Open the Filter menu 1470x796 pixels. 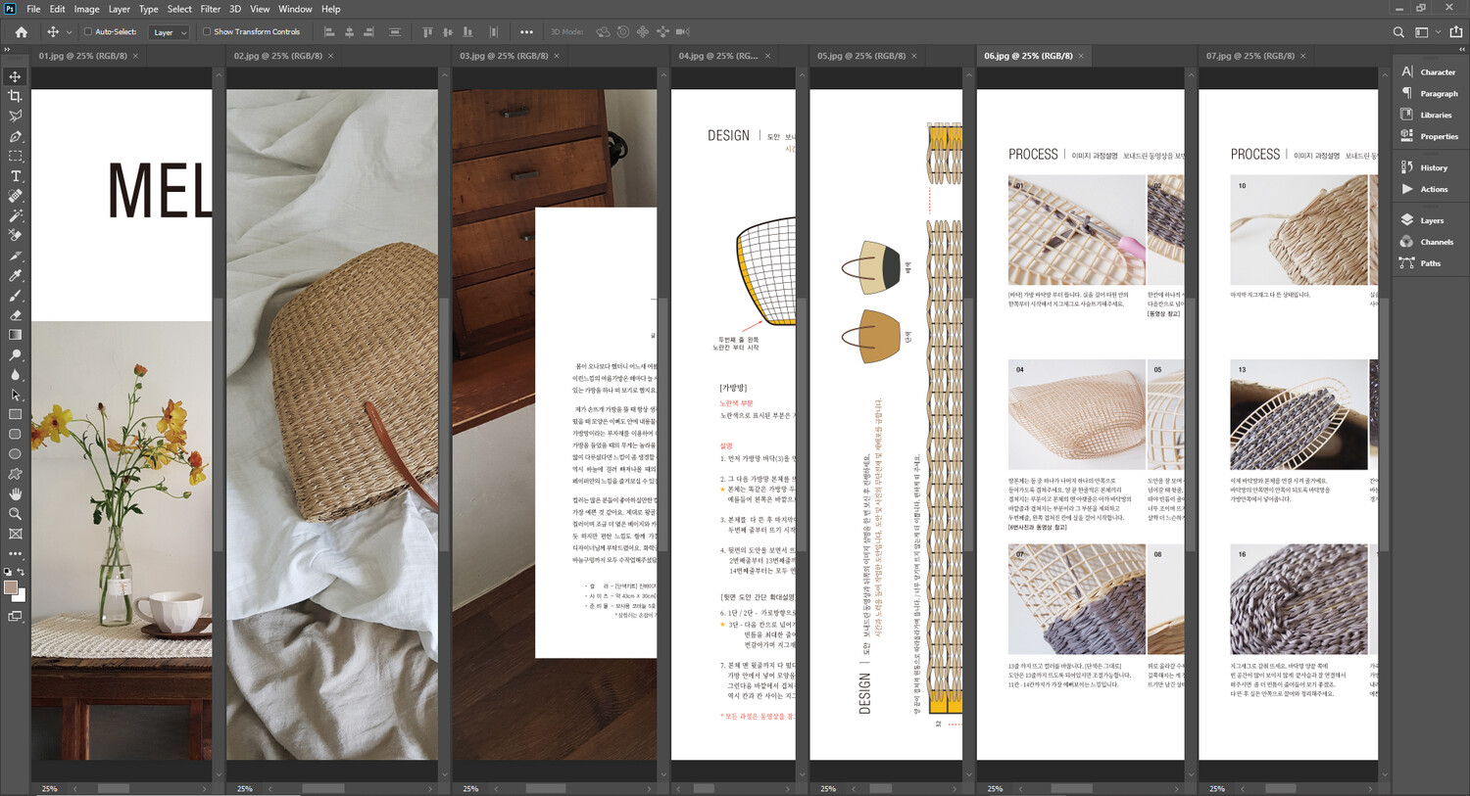coord(210,9)
